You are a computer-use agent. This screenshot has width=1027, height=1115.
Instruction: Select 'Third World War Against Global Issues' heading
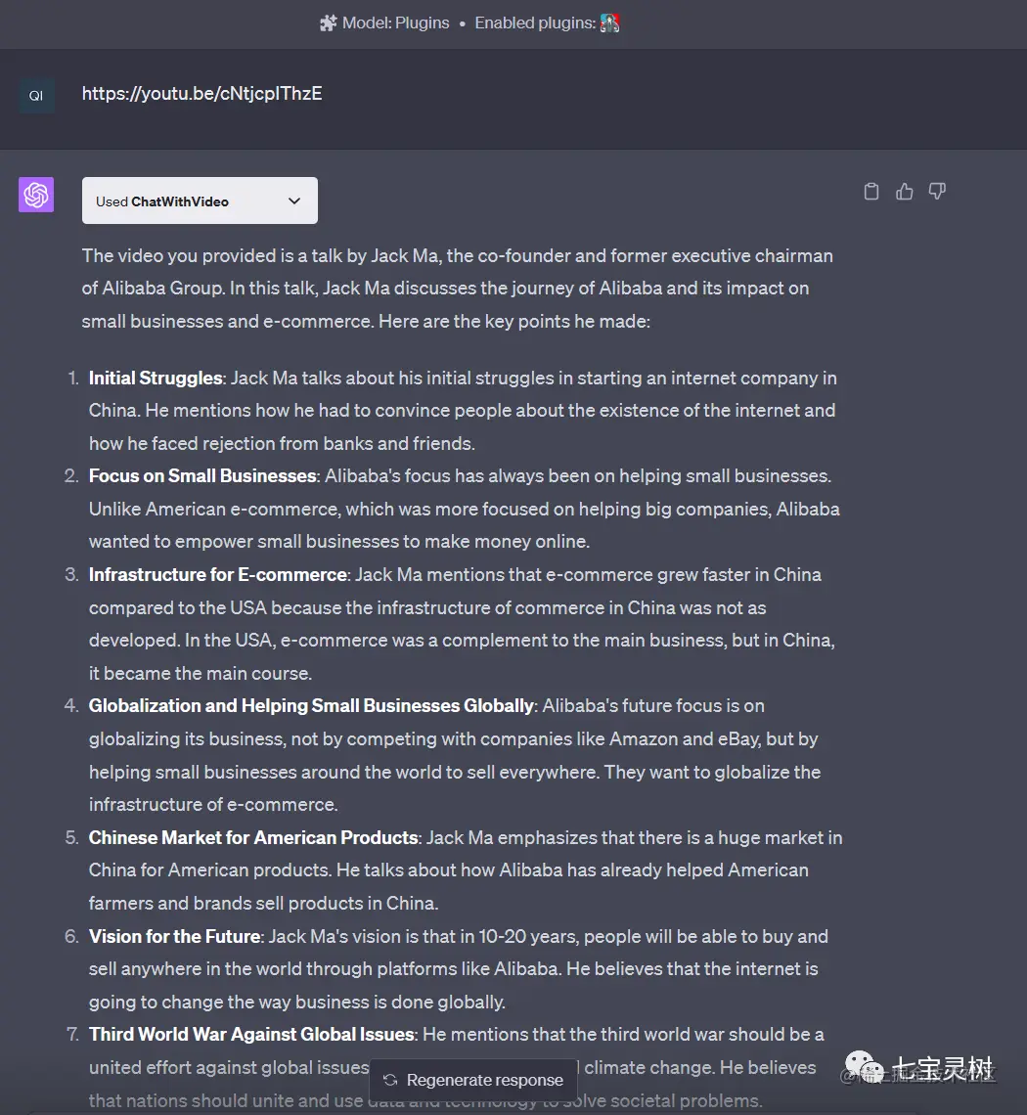coord(251,1035)
